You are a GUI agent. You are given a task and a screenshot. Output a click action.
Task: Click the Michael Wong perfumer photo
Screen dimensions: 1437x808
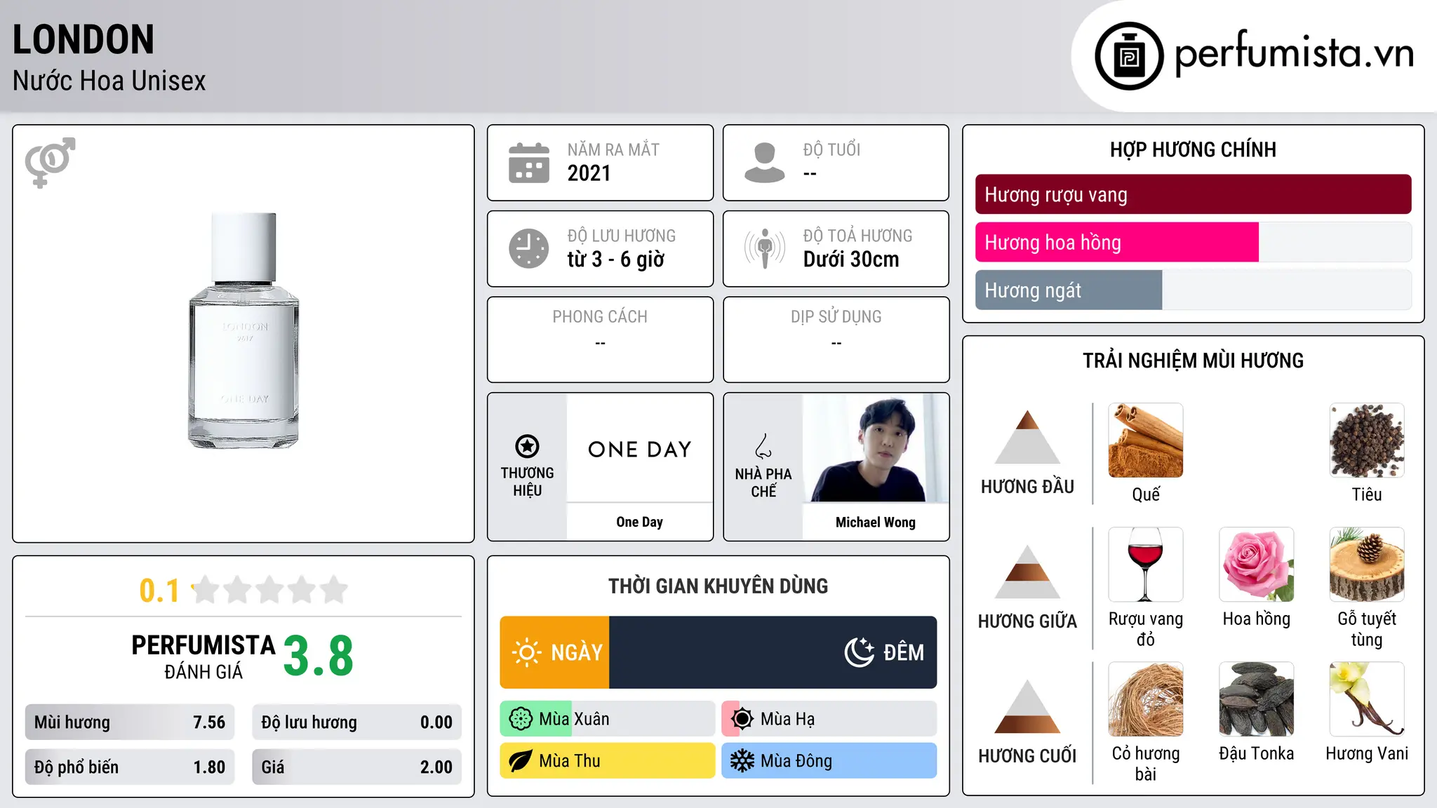pos(876,447)
